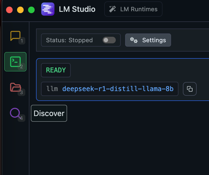Toggle the server status switch on

coord(109,40)
